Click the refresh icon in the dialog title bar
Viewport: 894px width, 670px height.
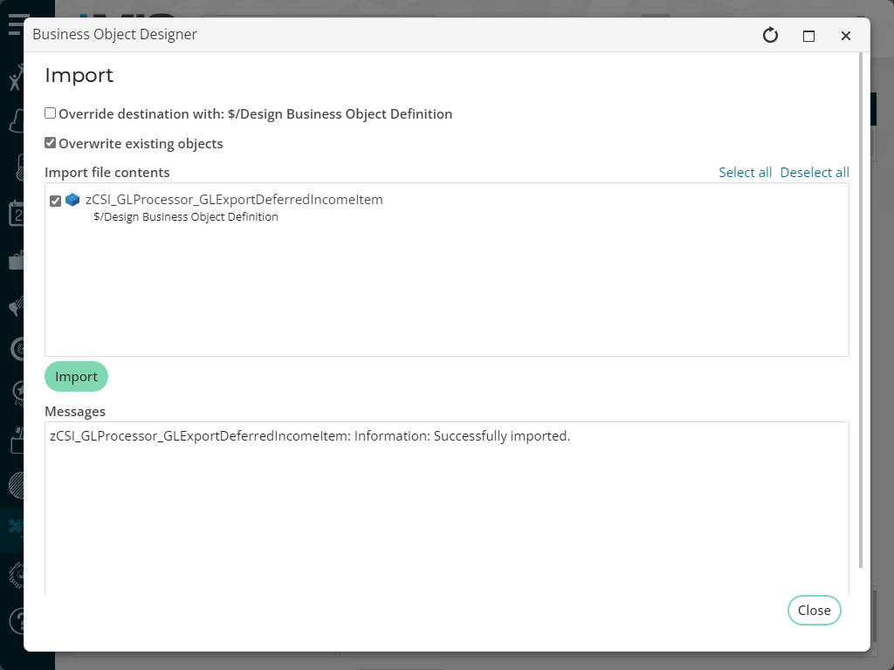[770, 35]
